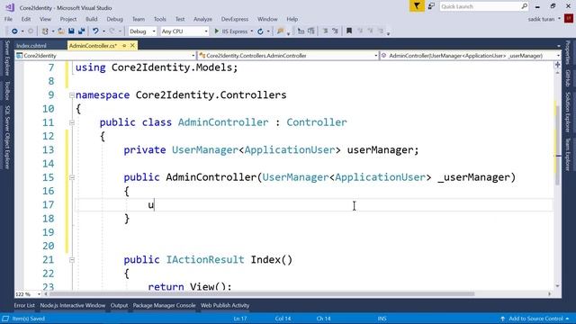Open the DevExpress menu

[235, 19]
